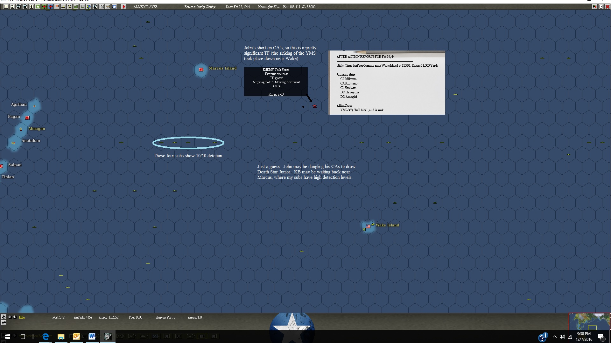Click the save game disk icon
The width and height of the screenshot is (611, 343).
[x=6, y=7]
